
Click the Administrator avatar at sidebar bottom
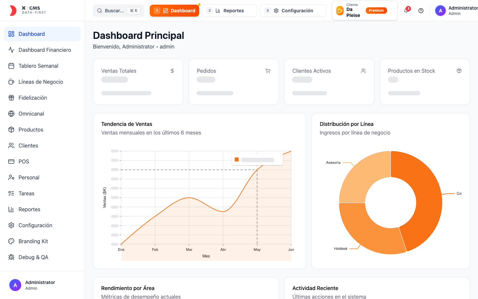[15, 285]
